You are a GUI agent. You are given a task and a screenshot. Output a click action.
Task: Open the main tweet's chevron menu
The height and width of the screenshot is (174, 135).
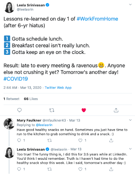(x=130, y=4)
